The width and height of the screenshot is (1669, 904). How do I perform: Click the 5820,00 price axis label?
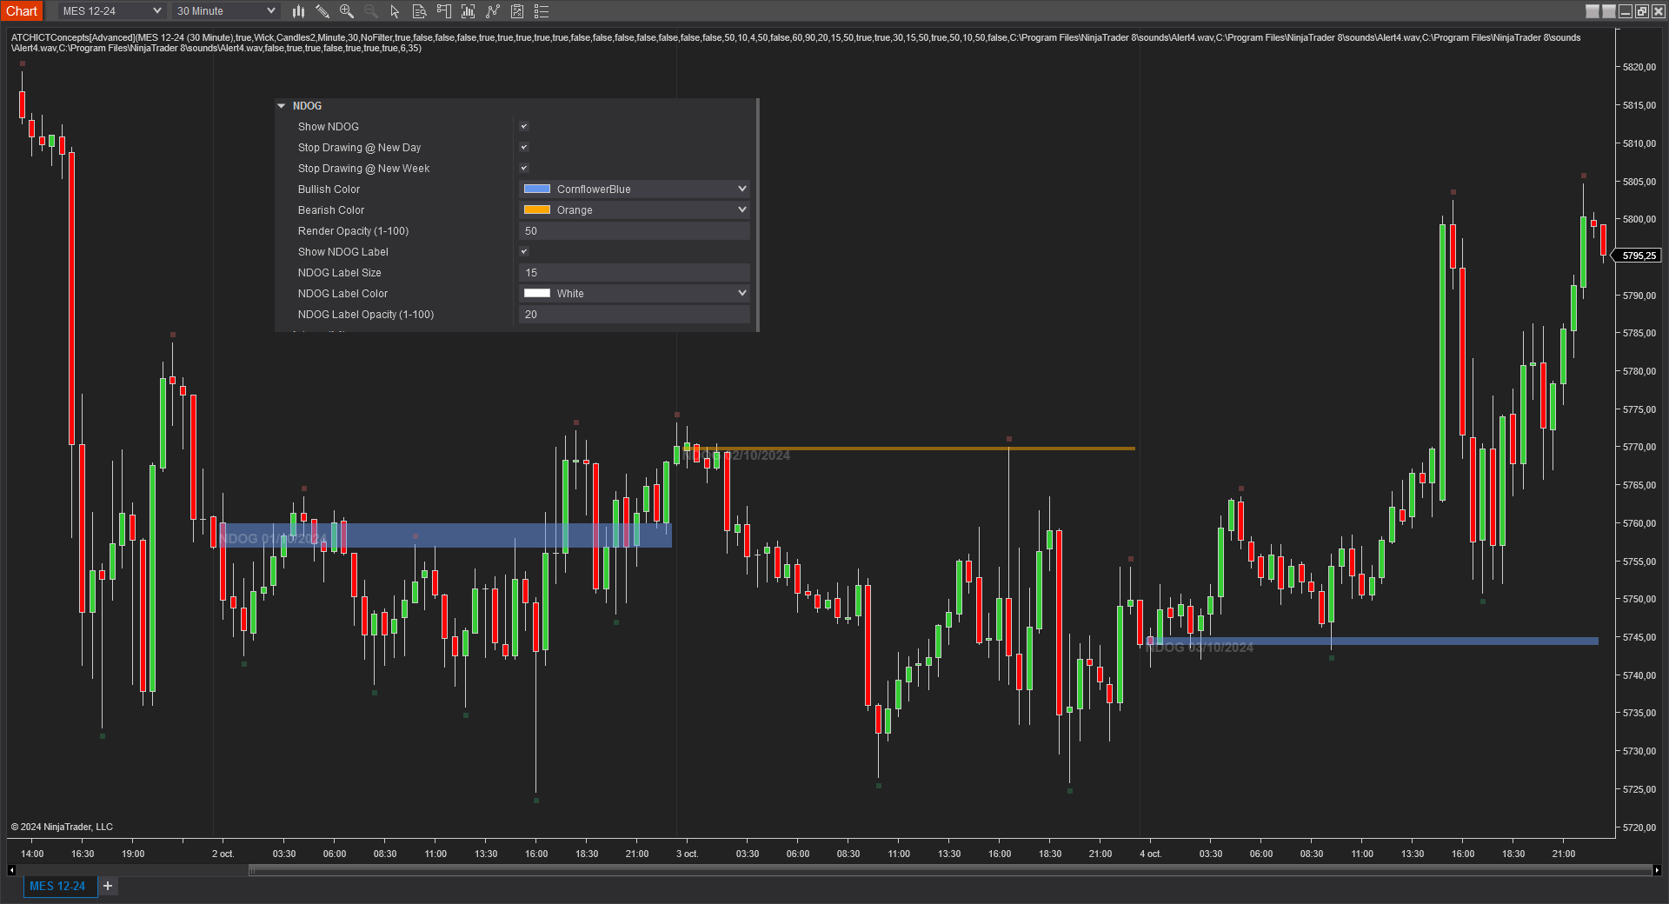point(1639,67)
